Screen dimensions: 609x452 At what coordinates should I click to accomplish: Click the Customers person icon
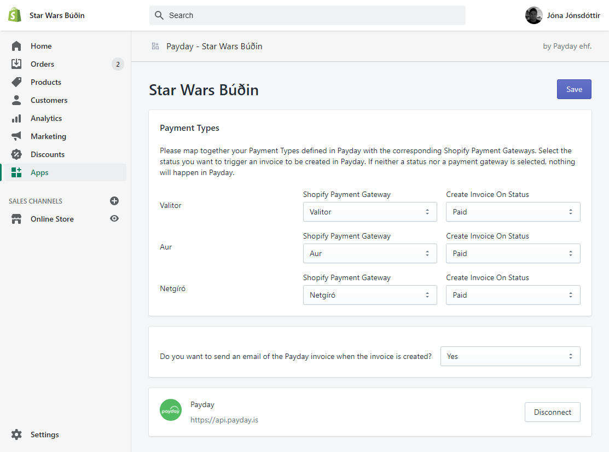(x=16, y=100)
